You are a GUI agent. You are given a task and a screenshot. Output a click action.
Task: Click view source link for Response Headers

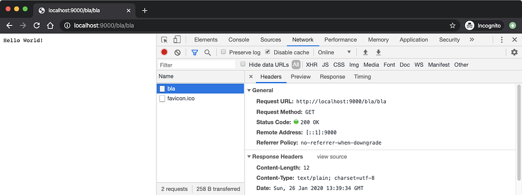pos(332,157)
